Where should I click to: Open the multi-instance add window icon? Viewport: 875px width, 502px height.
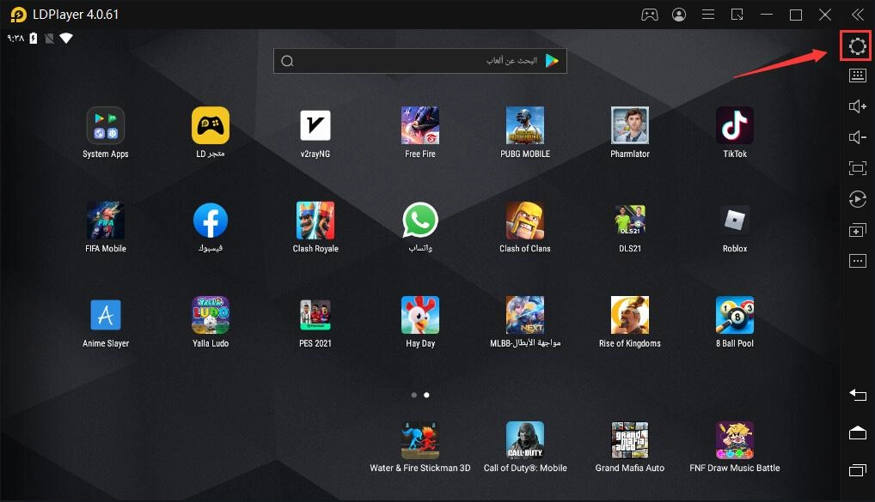858,230
